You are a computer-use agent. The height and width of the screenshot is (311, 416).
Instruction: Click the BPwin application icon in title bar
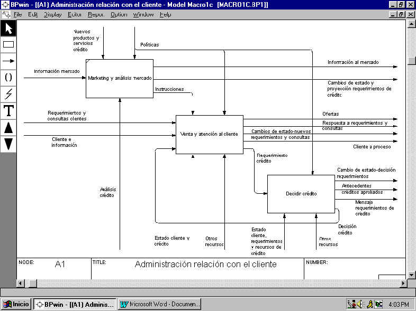click(5, 5)
